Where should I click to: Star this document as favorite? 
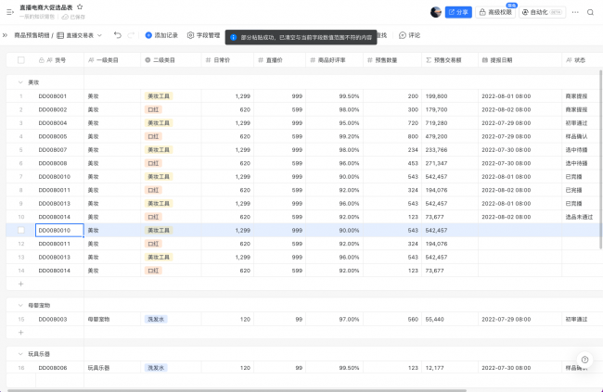click(x=80, y=6)
